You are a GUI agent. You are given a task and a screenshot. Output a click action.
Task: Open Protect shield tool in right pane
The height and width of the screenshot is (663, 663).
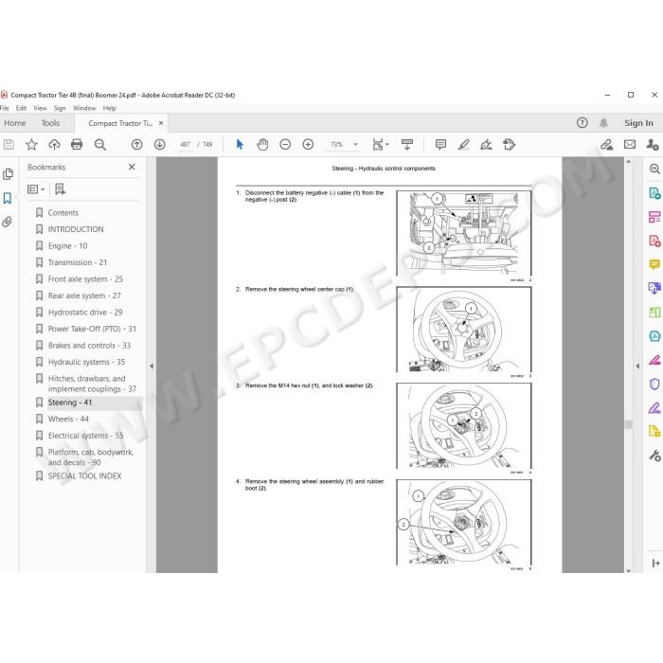tap(654, 384)
